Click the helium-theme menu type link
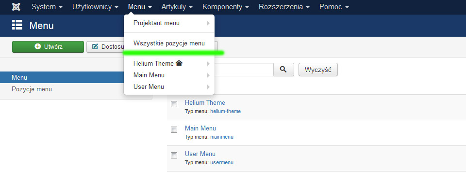The width and height of the screenshot is (466, 186). (x=225, y=112)
